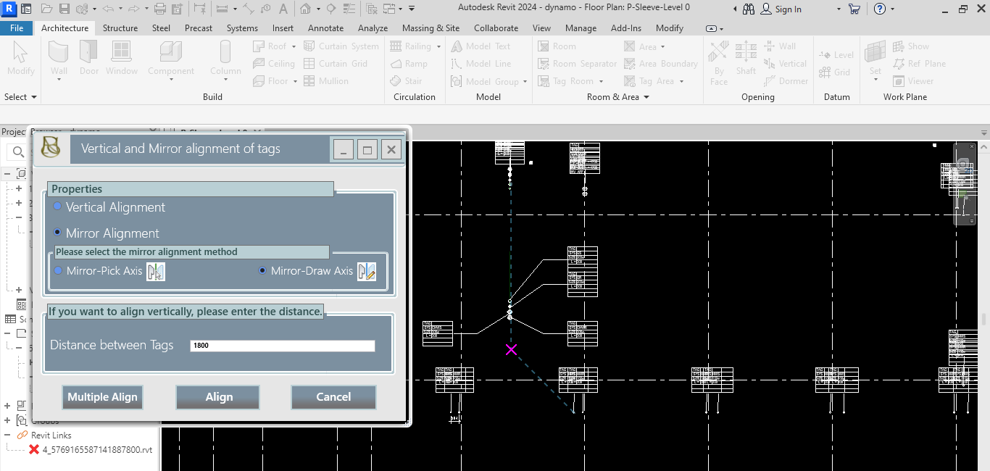Click the Mirror-Pick Axis icon

coord(156,272)
